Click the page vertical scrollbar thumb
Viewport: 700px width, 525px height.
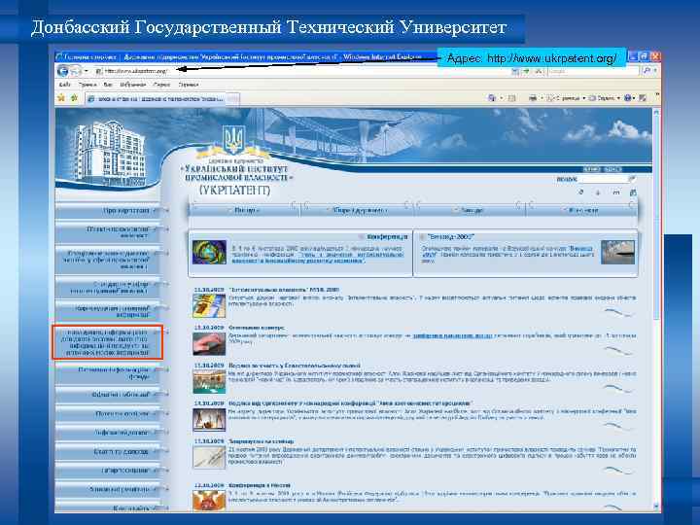(x=656, y=217)
